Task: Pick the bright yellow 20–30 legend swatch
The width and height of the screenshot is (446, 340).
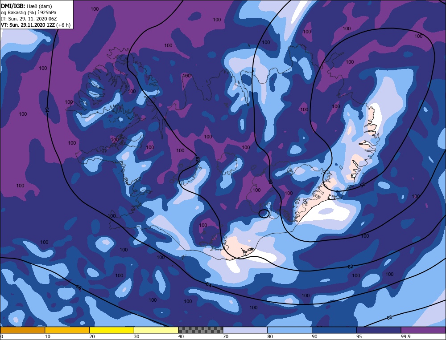Action: 111,330
